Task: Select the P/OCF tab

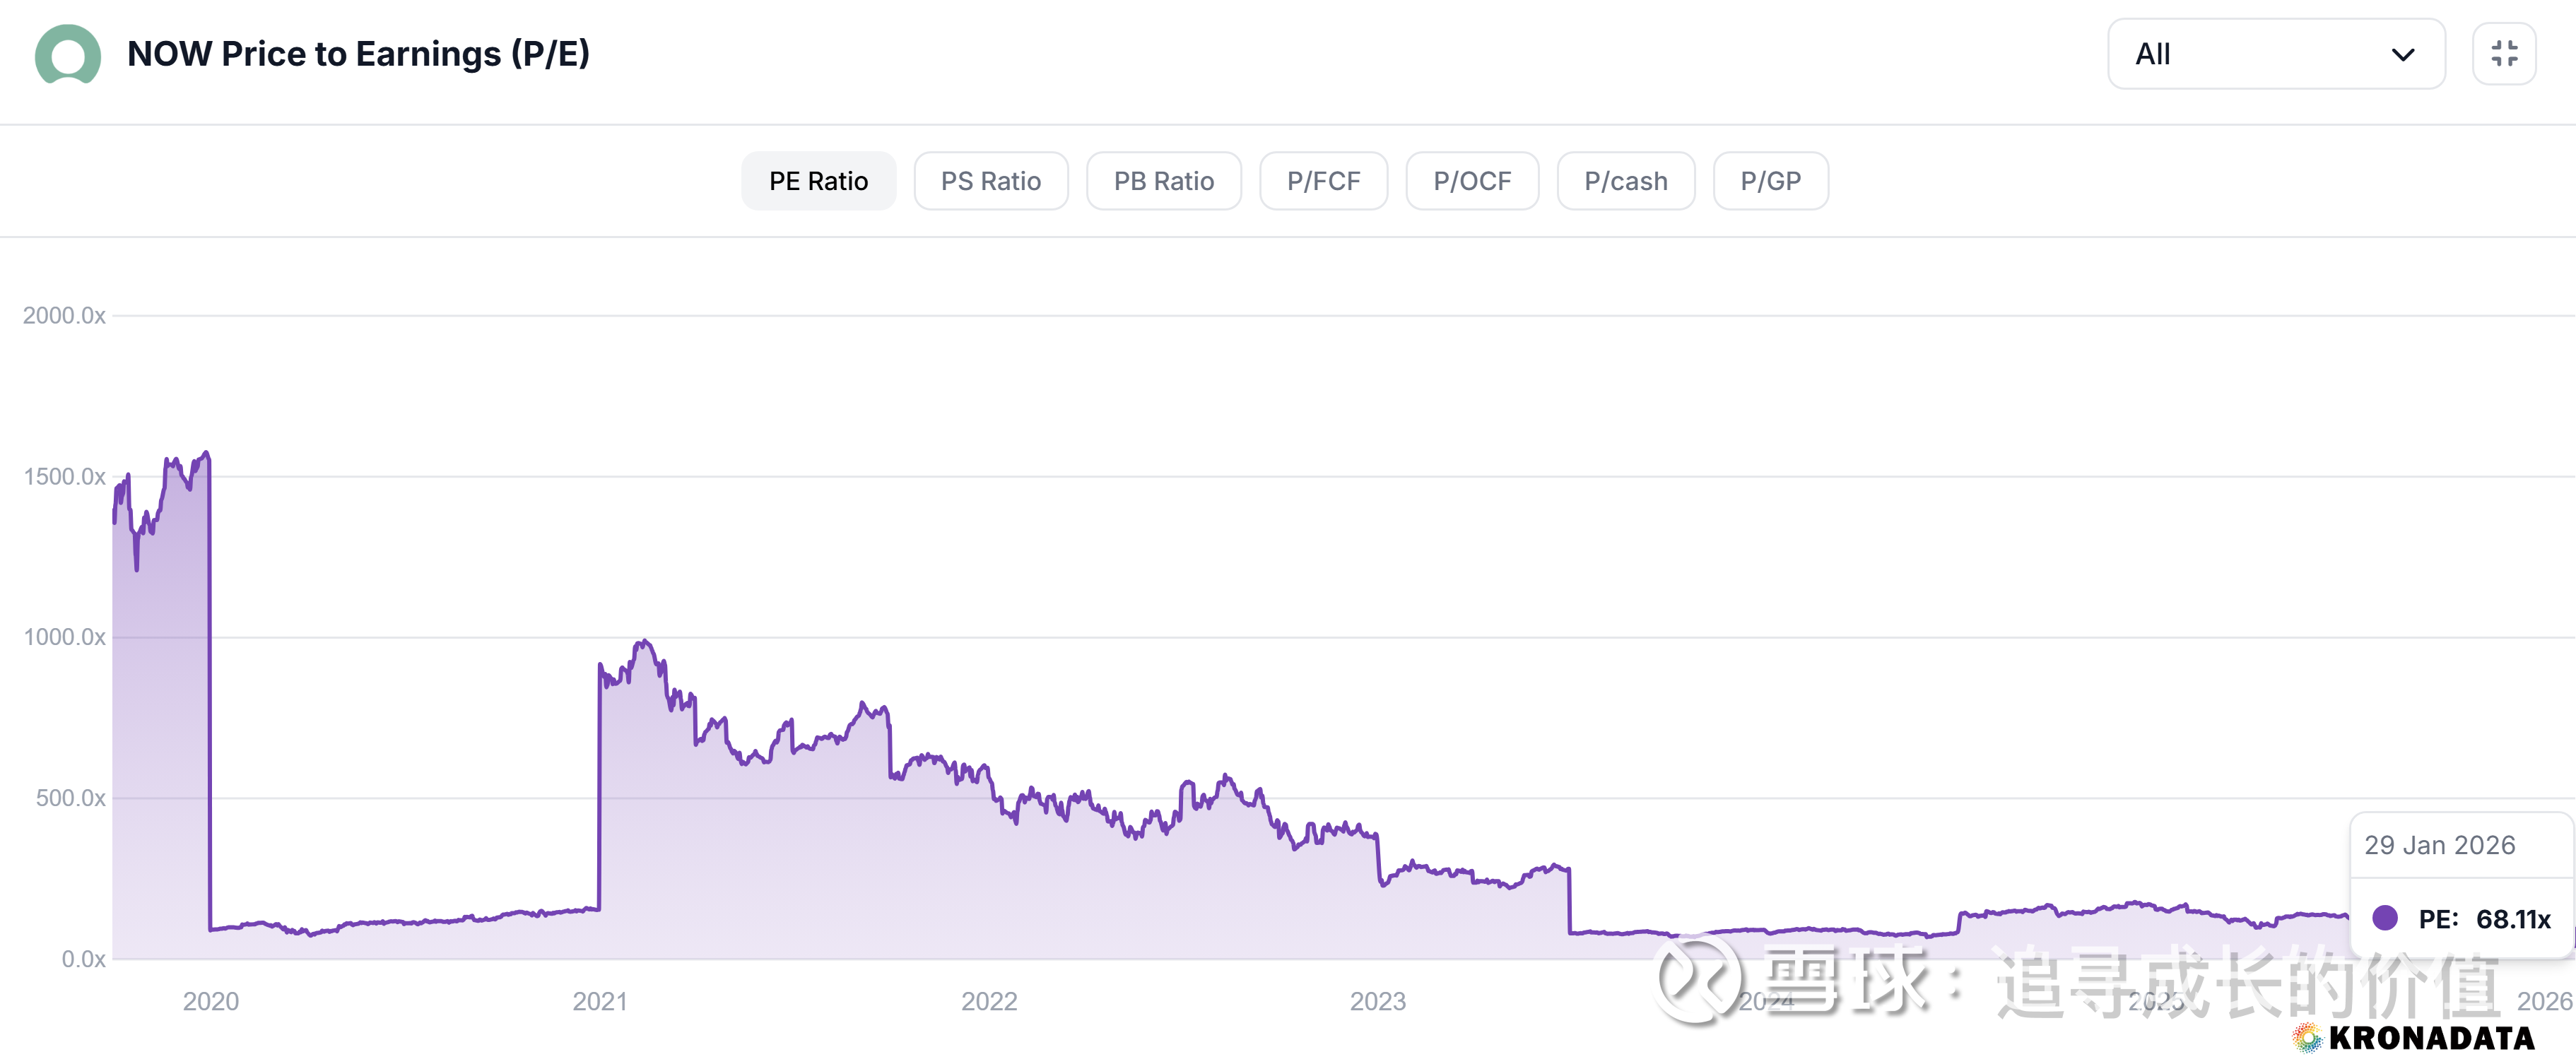Action: point(1471,181)
